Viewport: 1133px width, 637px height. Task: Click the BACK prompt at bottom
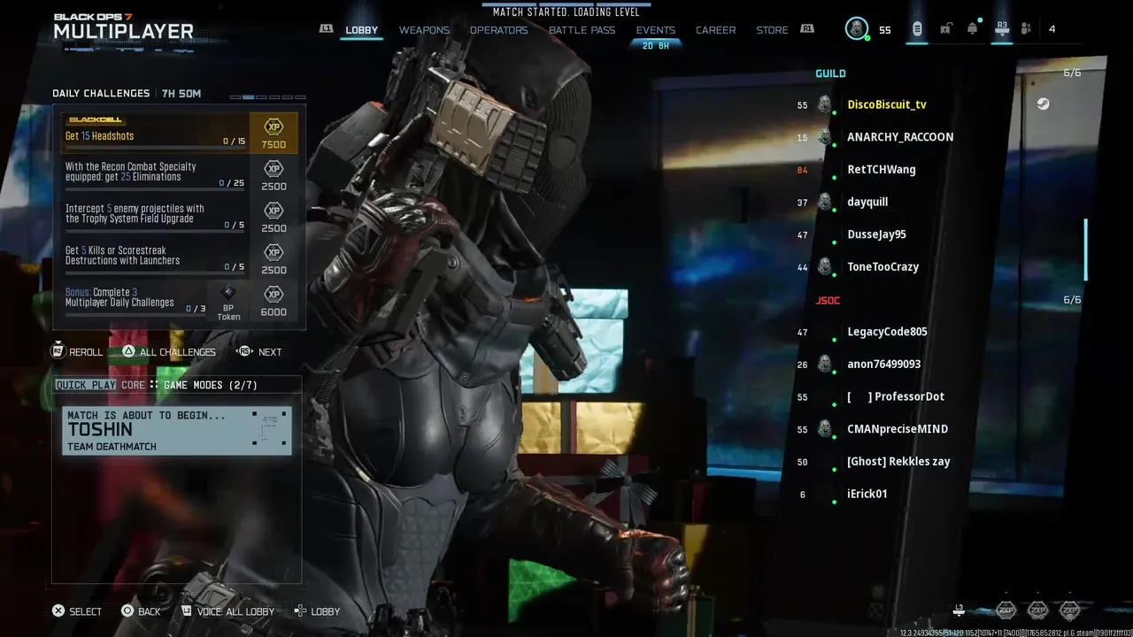click(x=141, y=611)
